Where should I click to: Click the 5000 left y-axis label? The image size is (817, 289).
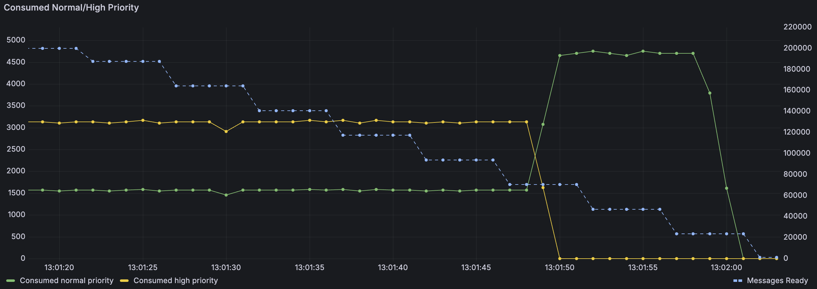[x=16, y=40]
